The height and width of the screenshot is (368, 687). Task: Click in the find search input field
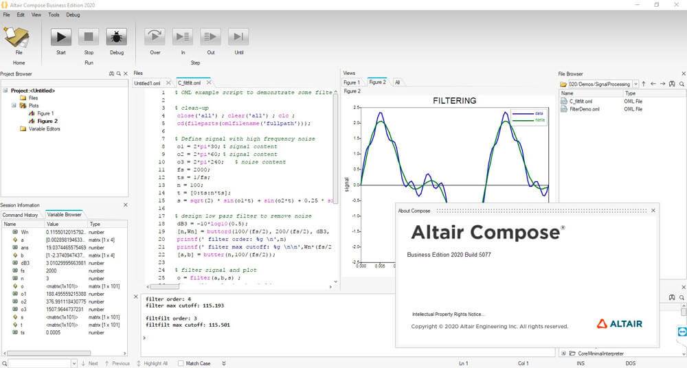tap(38, 363)
